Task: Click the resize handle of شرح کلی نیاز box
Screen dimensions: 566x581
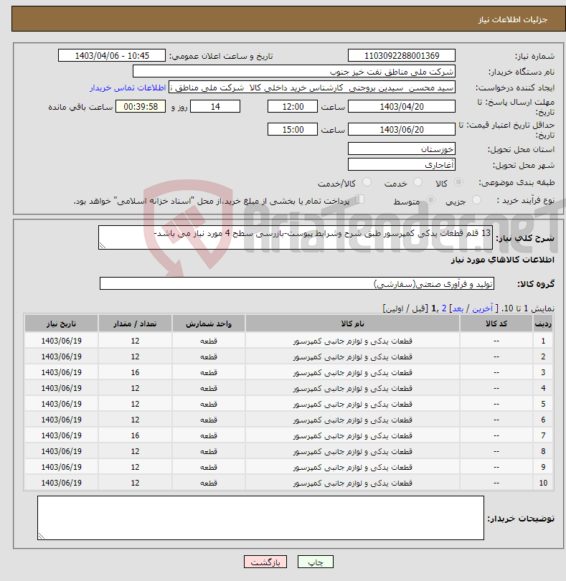Action: click(x=103, y=245)
